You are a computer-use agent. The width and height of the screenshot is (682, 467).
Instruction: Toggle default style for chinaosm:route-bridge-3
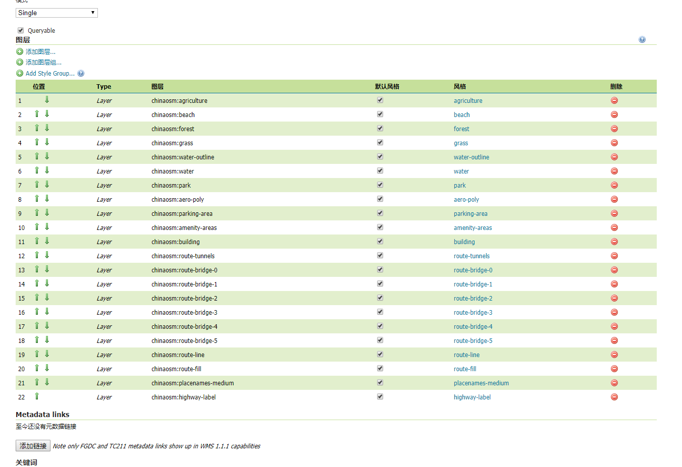tap(380, 312)
